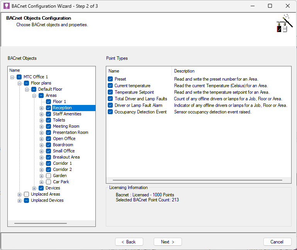Expand the Car Park node
The width and height of the screenshot is (297, 250).
tap(41, 182)
